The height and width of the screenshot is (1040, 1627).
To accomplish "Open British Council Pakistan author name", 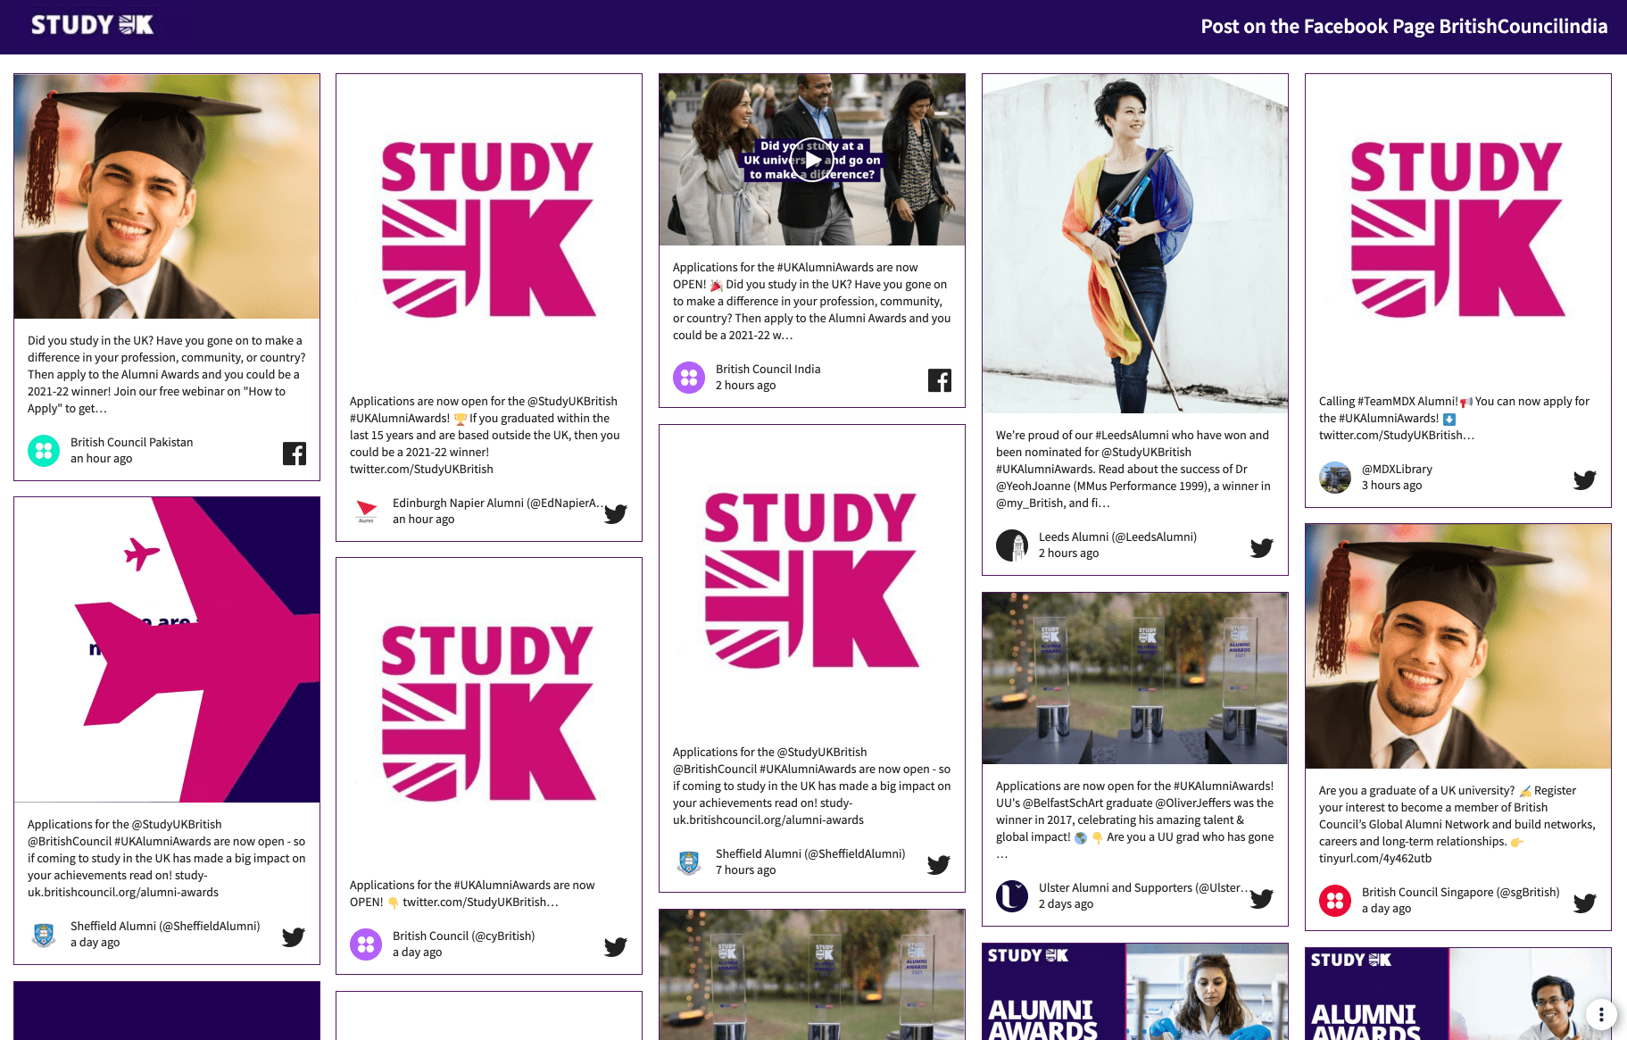I will click(x=131, y=443).
